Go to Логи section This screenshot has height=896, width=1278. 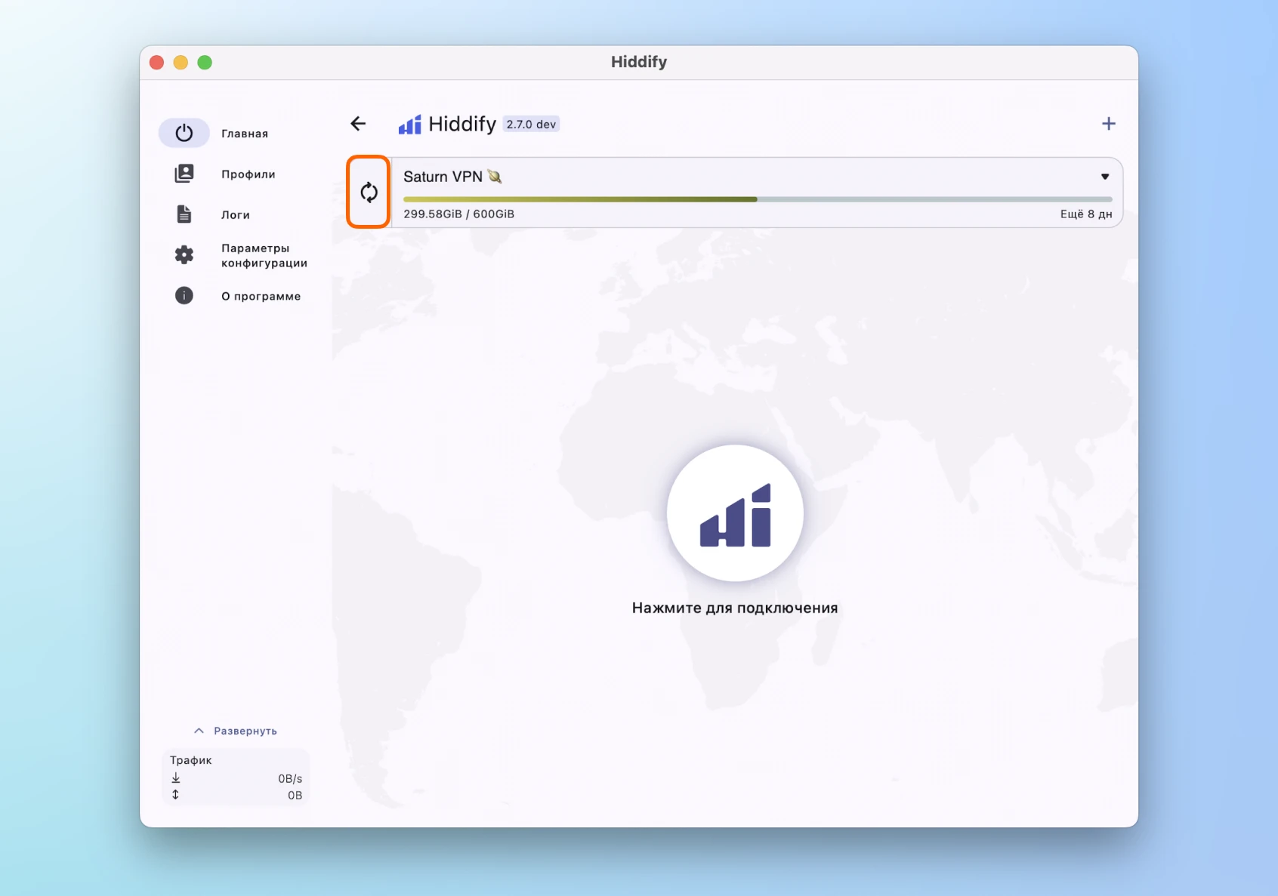[x=235, y=215]
